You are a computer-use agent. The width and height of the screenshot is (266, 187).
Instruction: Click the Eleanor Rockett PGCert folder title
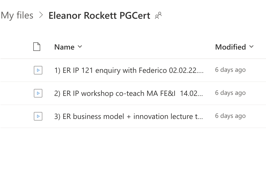point(99,16)
